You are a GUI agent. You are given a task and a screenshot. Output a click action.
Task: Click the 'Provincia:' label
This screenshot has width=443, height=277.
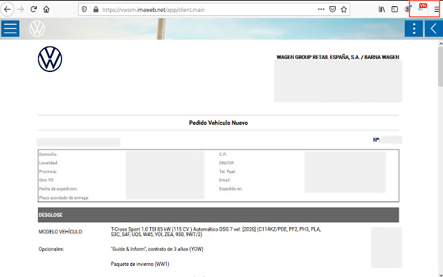point(48,172)
